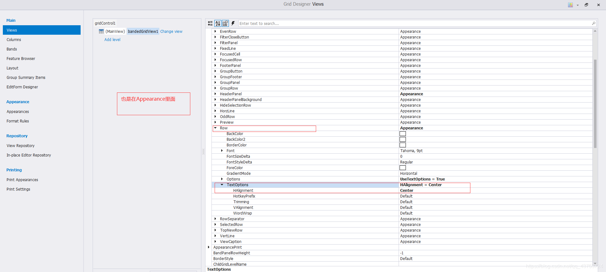Click the BackColor swatch for Row

pyautogui.click(x=403, y=134)
